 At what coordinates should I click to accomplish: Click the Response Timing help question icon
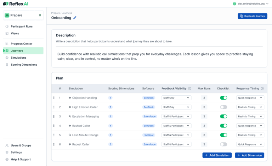262,89
